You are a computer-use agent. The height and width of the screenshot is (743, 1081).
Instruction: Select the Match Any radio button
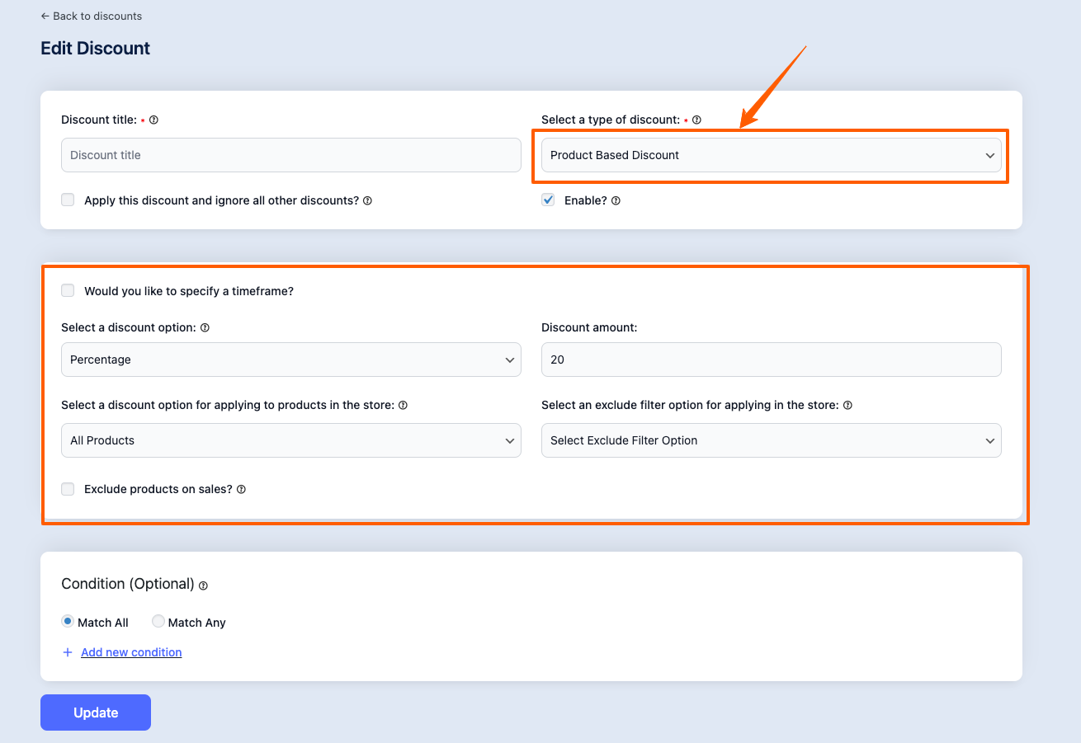(158, 622)
